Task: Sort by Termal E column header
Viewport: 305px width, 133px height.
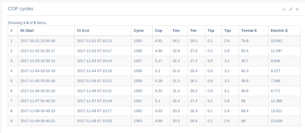Action: [249, 31]
